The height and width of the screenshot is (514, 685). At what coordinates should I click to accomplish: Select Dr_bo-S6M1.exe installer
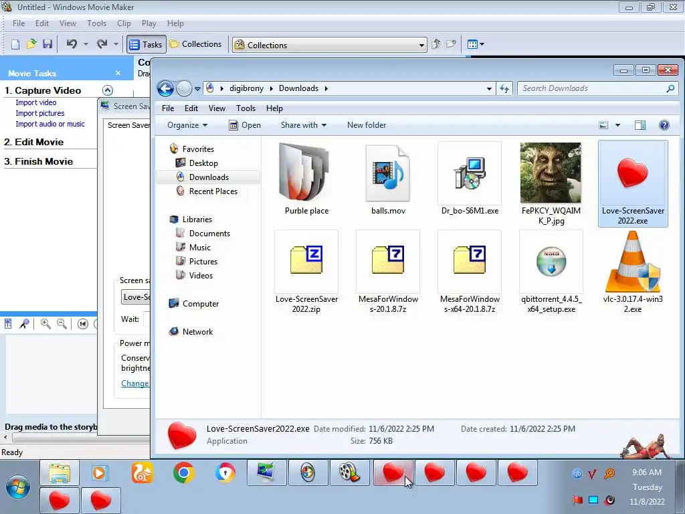pyautogui.click(x=470, y=179)
